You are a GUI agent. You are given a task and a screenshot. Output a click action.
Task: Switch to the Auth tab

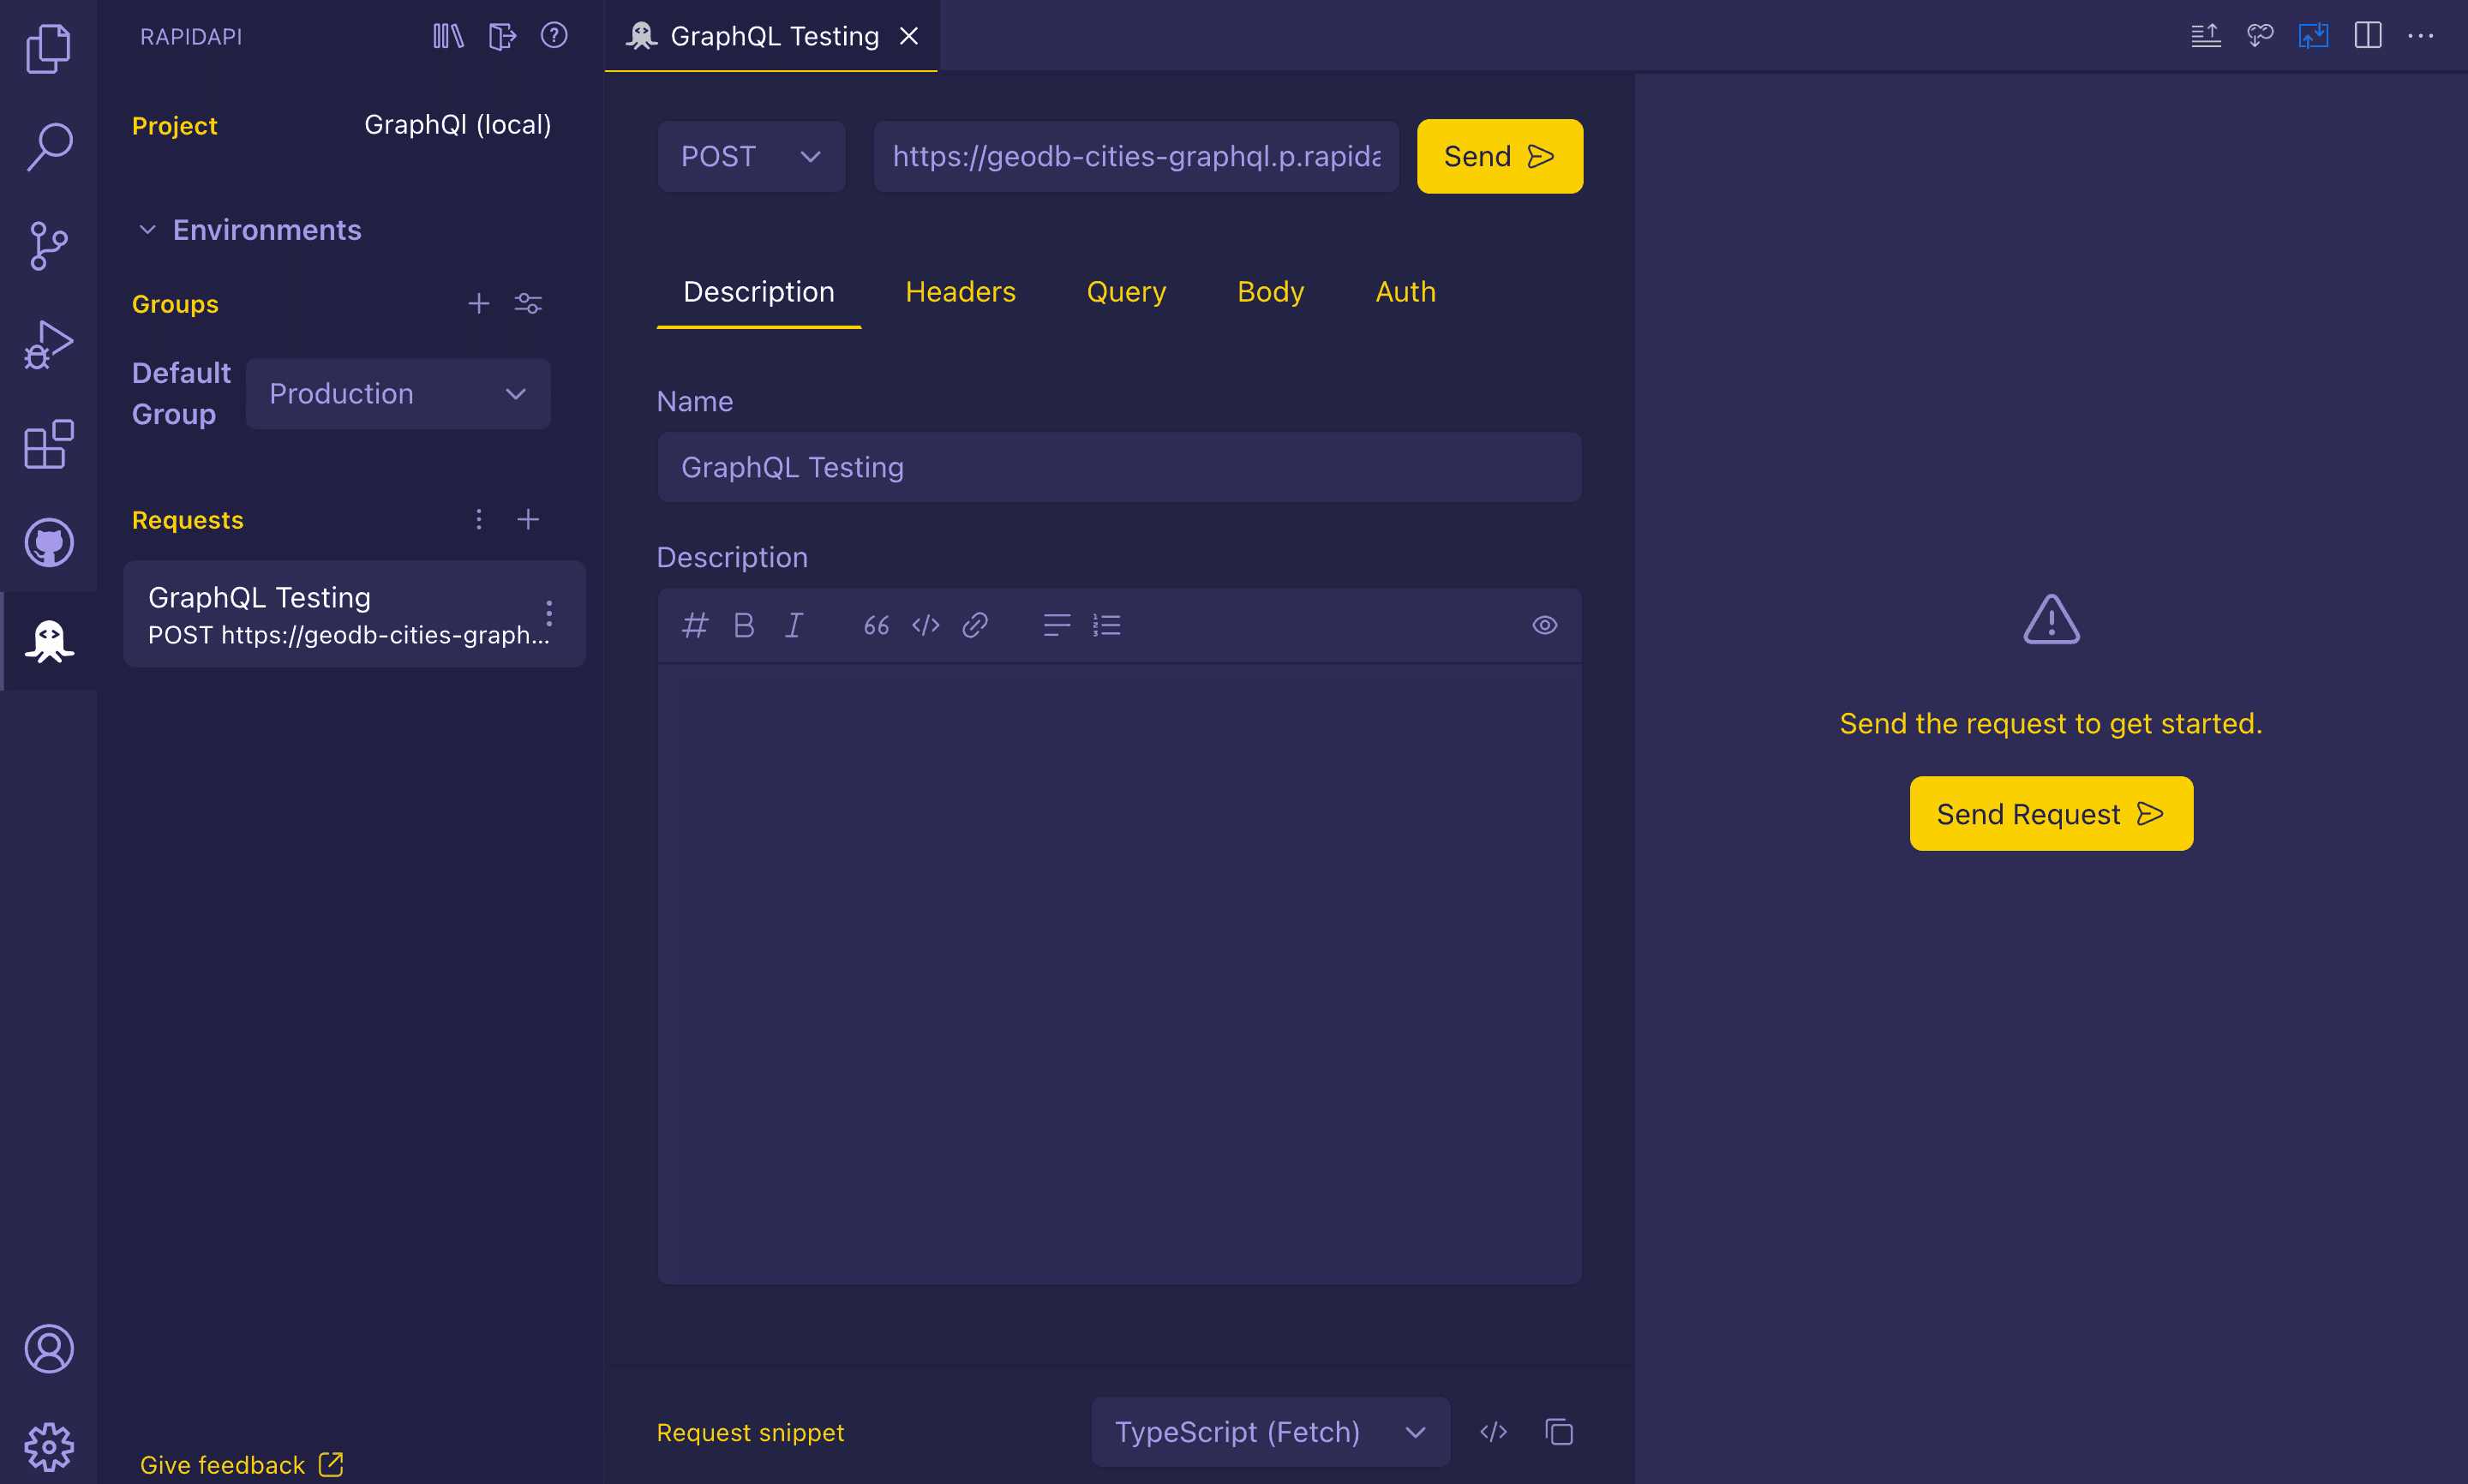tap(1406, 292)
